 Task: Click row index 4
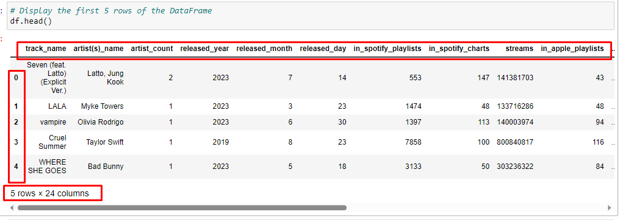pos(16,167)
